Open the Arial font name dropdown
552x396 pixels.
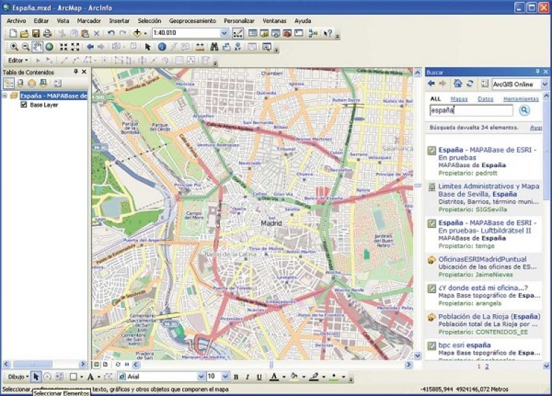tap(201, 377)
